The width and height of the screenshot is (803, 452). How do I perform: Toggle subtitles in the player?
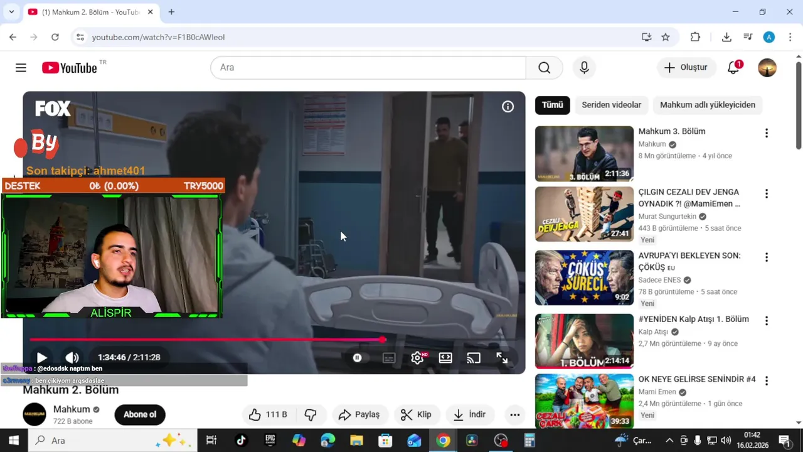(x=389, y=358)
